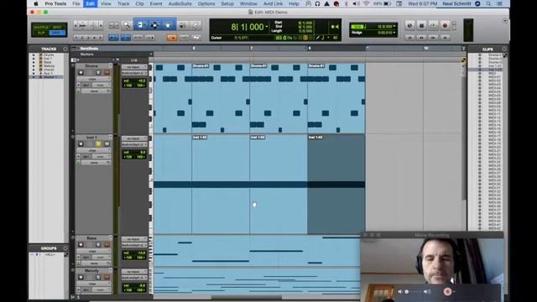This screenshot has width=537, height=302.
Task: Toggle Tab to Transients button
Action: point(113,37)
